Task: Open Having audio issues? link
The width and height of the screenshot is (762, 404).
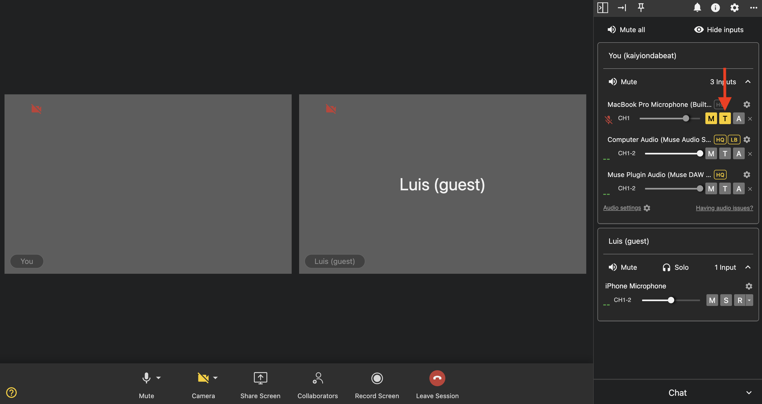Action: point(724,208)
